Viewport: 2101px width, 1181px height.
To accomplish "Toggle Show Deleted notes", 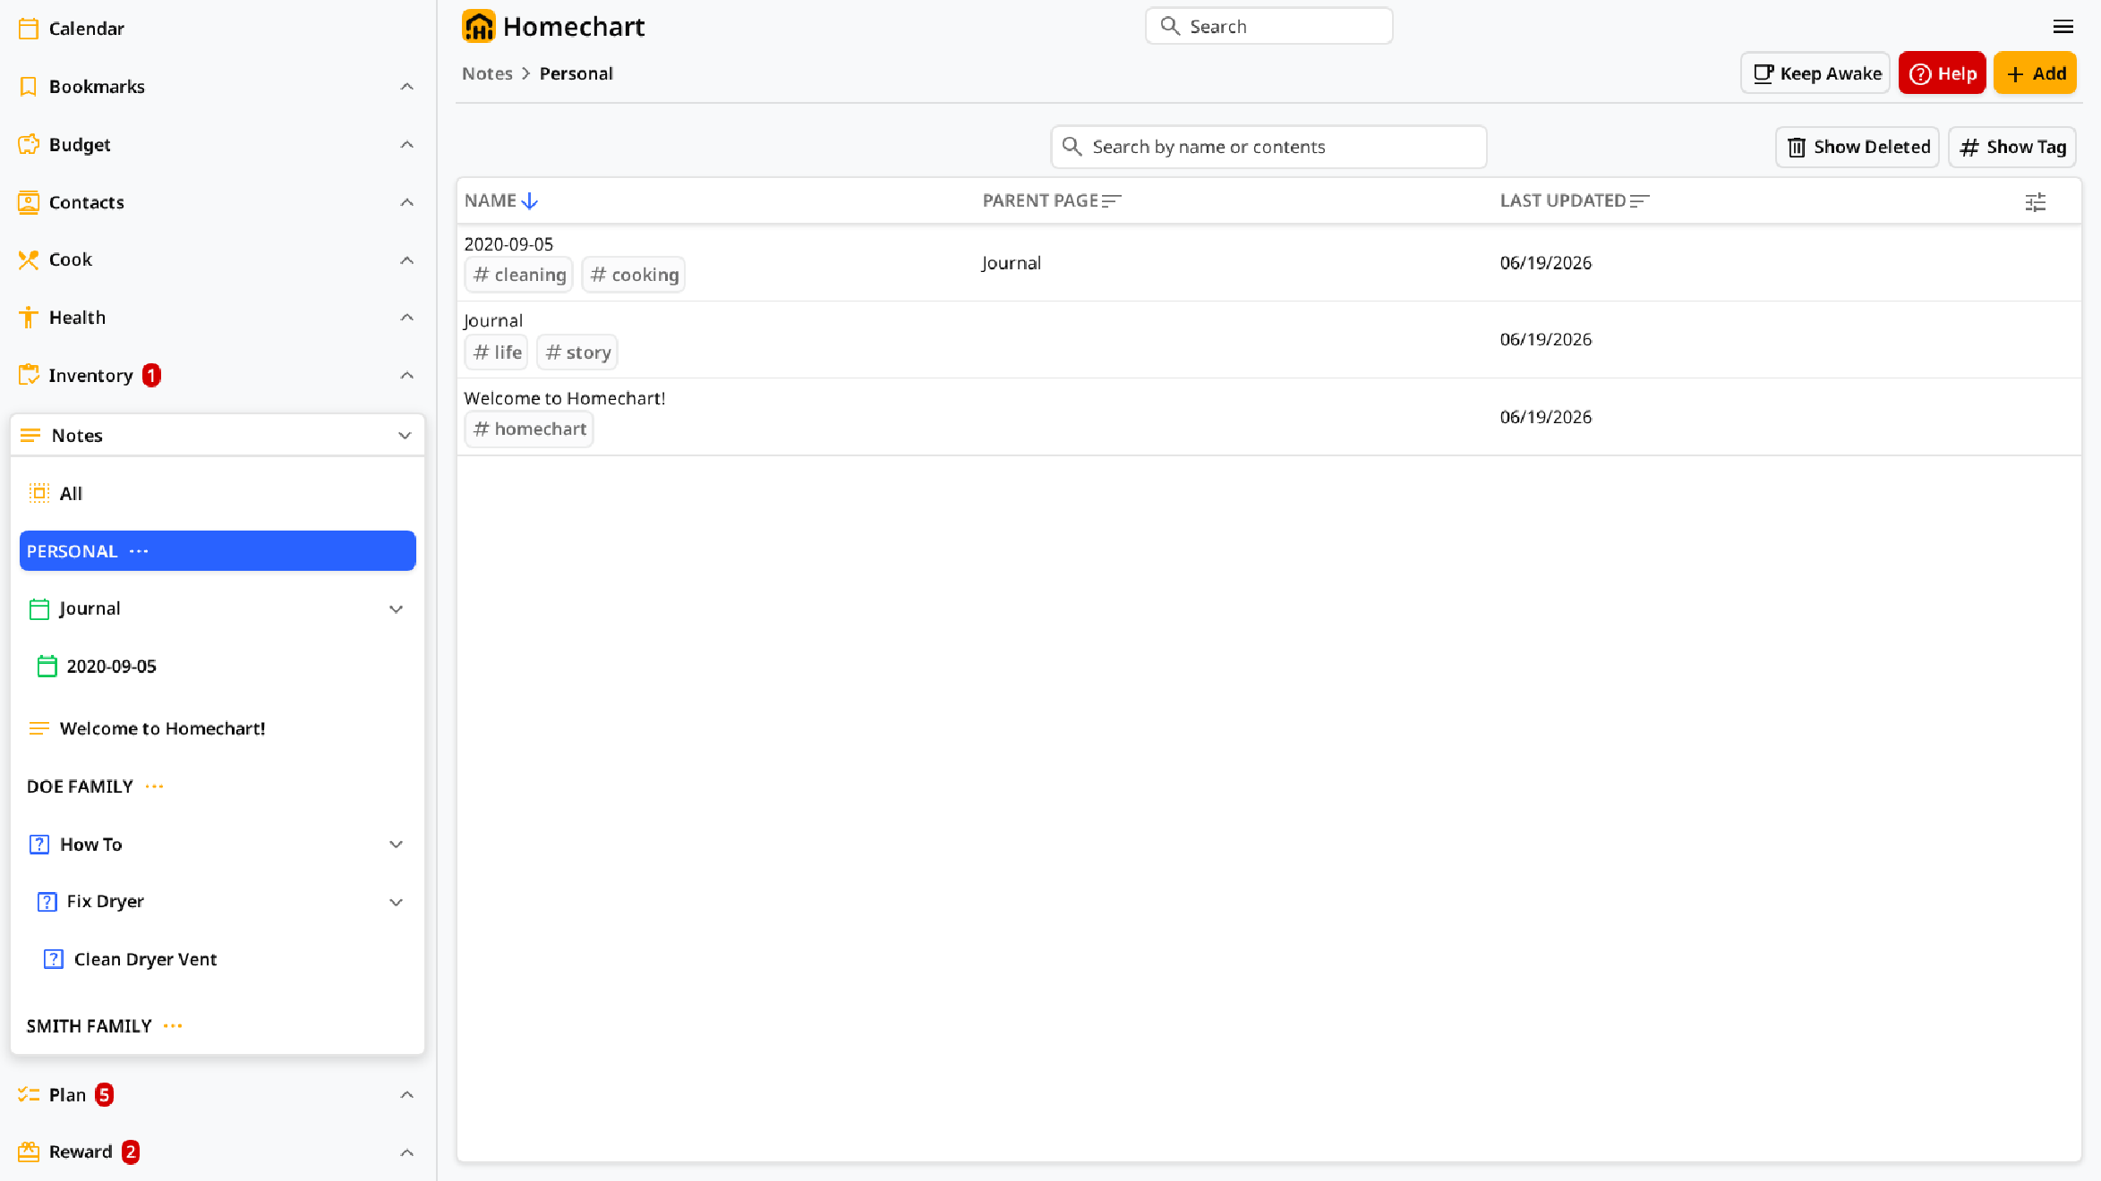I will coord(1858,147).
